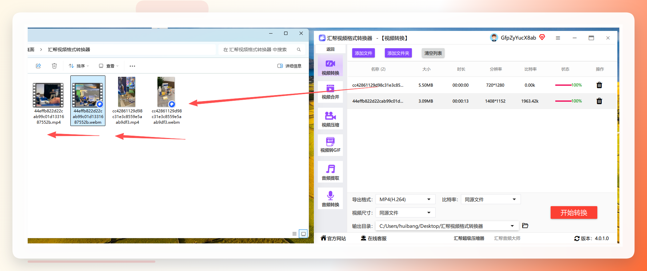
Task: Click the progress bar of cc42861129d98c31e3c85 row
Action: point(563,85)
